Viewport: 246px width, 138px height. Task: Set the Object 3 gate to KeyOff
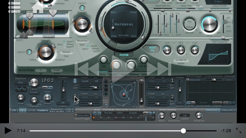tap(64, 47)
